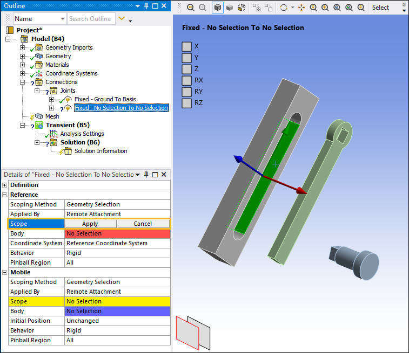Enable the RX checkbox
This screenshot has height=353, width=409.
186,80
